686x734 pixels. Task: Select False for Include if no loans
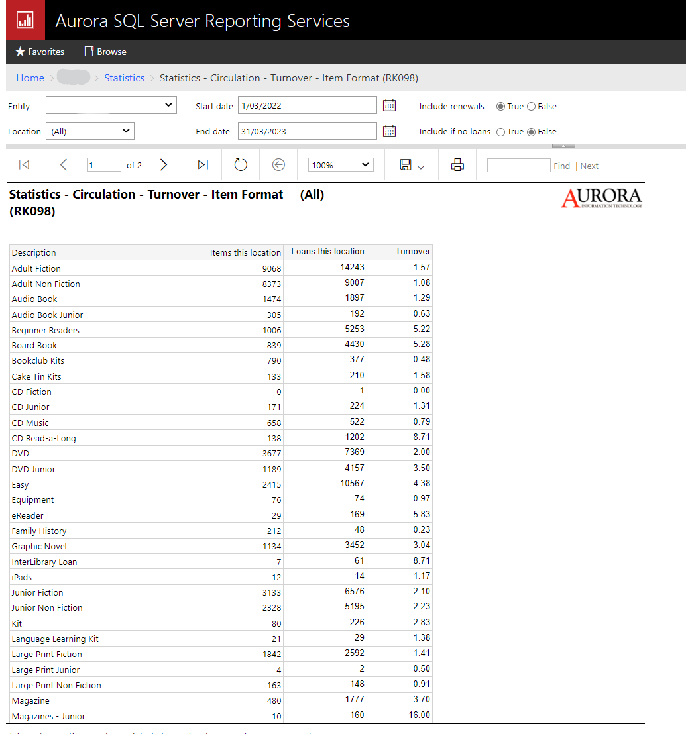point(531,132)
